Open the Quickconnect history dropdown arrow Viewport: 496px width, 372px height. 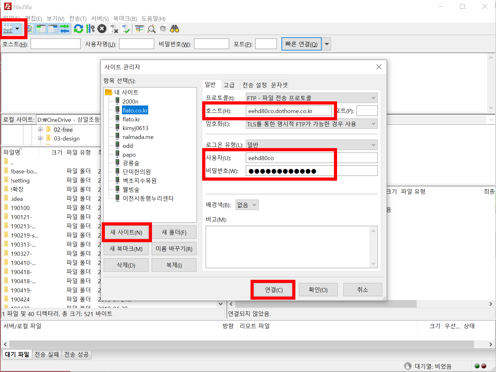click(x=327, y=44)
